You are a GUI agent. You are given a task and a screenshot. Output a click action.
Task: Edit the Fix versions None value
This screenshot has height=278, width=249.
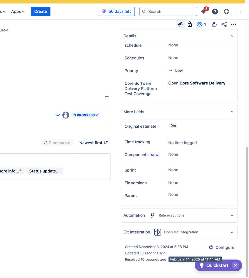pyautogui.click(x=173, y=183)
